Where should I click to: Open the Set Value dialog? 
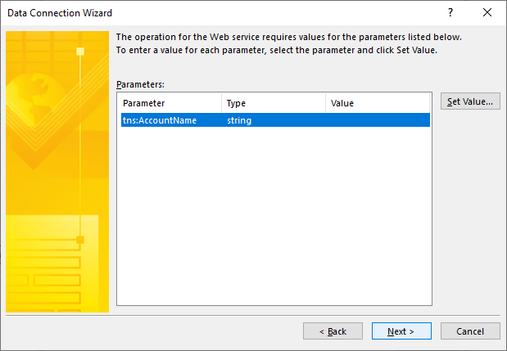click(x=469, y=102)
